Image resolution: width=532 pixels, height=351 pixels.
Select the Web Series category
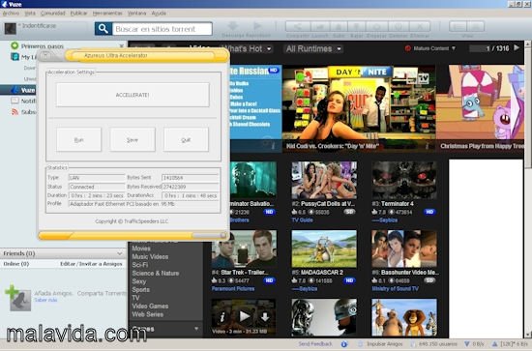click(x=148, y=314)
